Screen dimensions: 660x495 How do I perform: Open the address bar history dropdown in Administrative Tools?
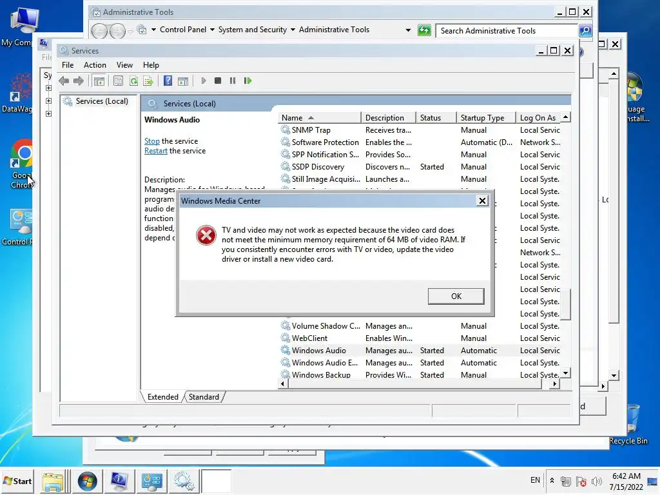pyautogui.click(x=408, y=30)
